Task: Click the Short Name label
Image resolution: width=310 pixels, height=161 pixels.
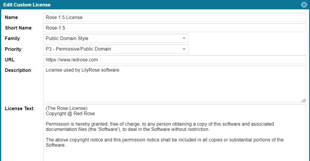Action: tap(18, 28)
